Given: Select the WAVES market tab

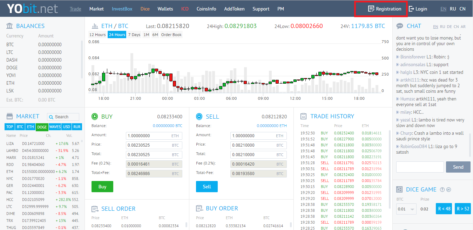Looking at the screenshot, I should pos(55,127).
